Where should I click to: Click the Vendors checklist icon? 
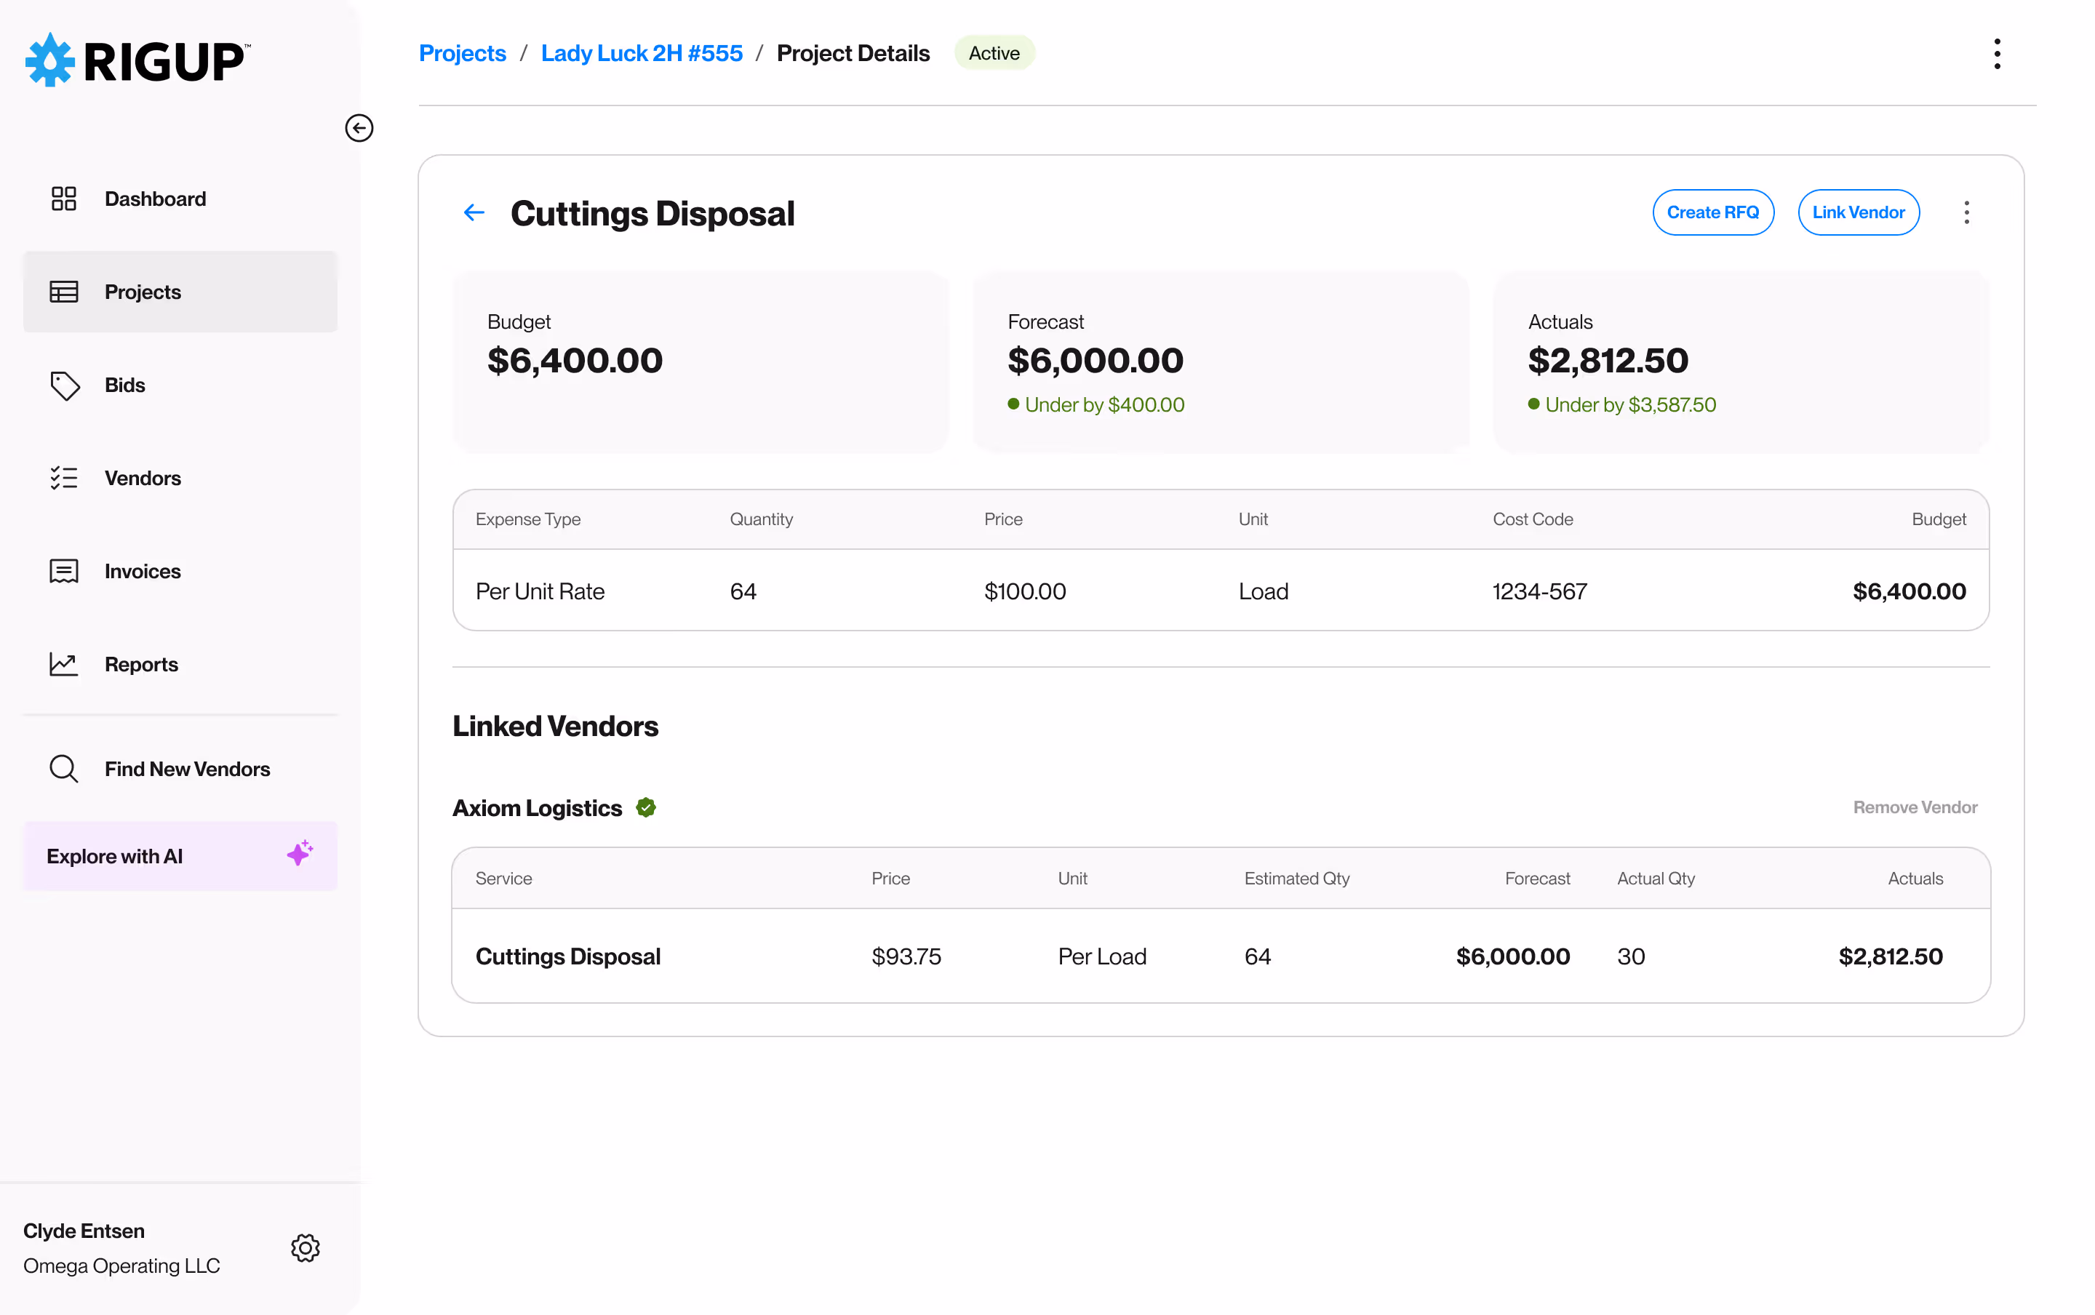(63, 477)
